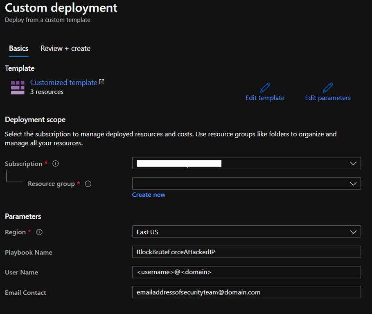This screenshot has width=372, height=314.
Task: Open the Review + create tab
Action: [65, 48]
